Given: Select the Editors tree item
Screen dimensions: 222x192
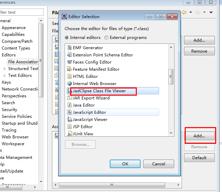Looking at the screenshot, I should coord(9,55).
